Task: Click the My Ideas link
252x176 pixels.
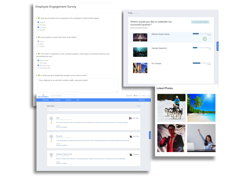Action: [138, 106]
